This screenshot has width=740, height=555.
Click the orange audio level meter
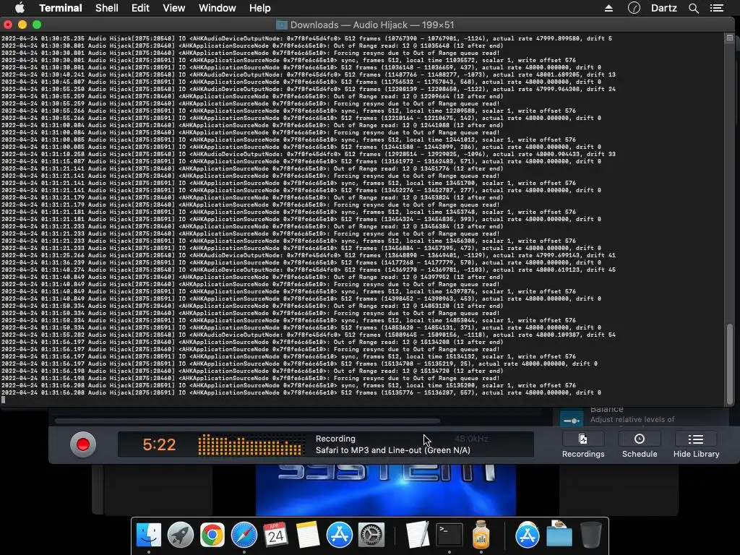pyautogui.click(x=251, y=444)
